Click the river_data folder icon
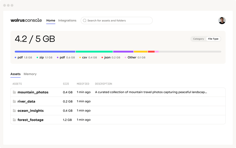Image resolution: width=236 pixels, height=148 pixels. pyautogui.click(x=14, y=101)
